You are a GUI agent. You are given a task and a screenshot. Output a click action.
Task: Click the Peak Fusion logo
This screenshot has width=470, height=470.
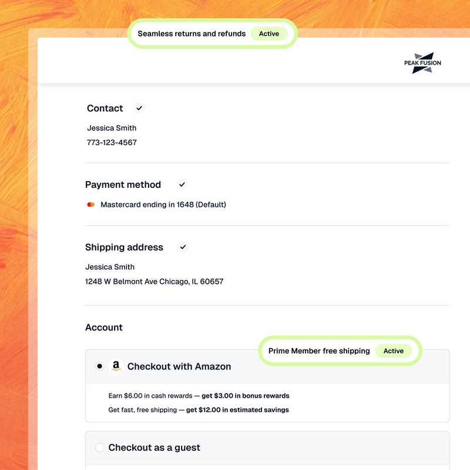[x=422, y=63]
